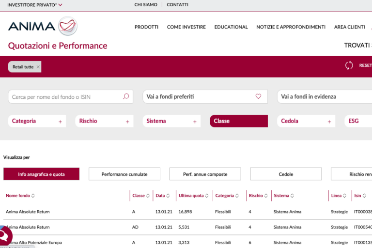Open Notizie e Approfondimenti menu
The height and width of the screenshot is (248, 372).
tap(291, 27)
